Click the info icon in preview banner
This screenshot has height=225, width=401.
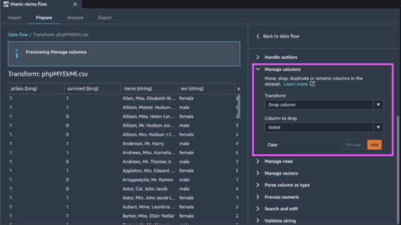point(17,54)
